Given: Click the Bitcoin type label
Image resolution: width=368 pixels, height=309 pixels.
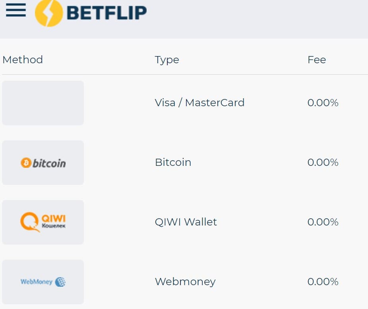Looking at the screenshot, I should 173,162.
